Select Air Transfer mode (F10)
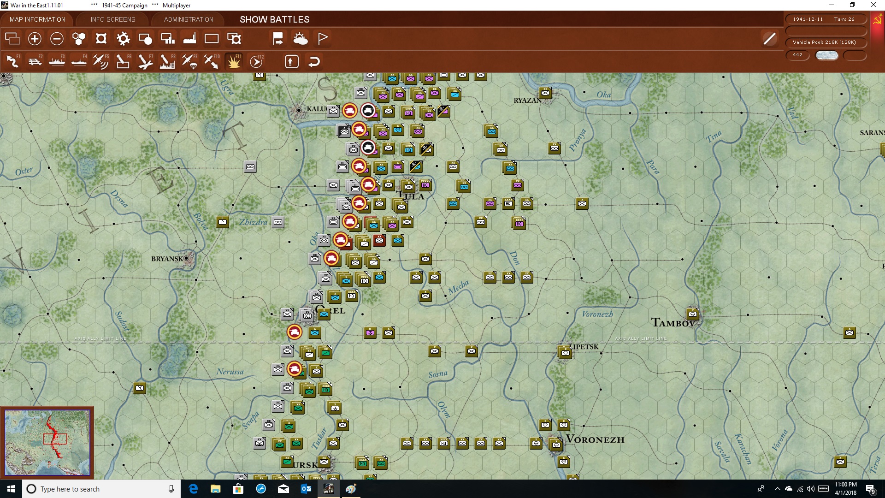The height and width of the screenshot is (498, 885). (x=212, y=61)
